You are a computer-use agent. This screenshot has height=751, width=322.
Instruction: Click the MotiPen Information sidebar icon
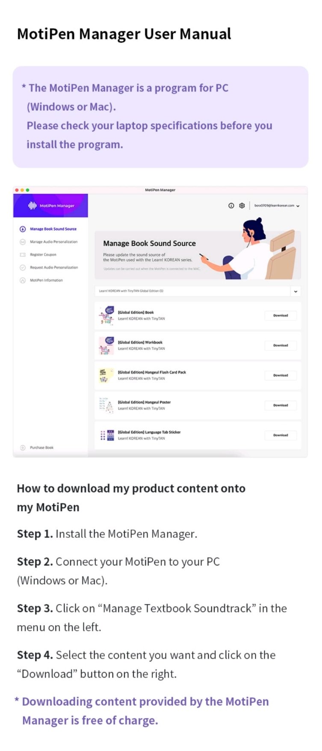click(x=23, y=280)
